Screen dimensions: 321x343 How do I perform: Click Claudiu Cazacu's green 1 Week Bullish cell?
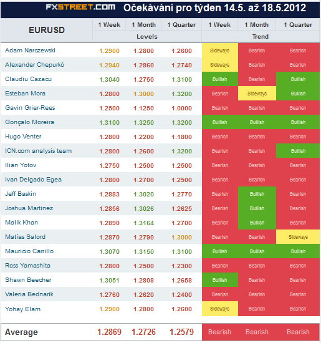(220, 79)
